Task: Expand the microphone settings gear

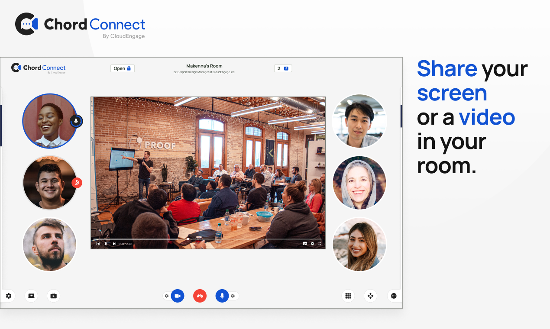Action: click(x=233, y=296)
